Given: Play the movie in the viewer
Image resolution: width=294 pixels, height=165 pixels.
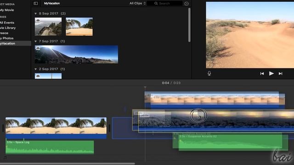Looking at the screenshot, I should pos(271,73).
